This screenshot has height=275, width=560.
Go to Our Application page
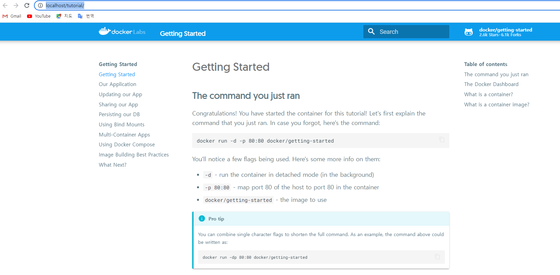point(118,84)
